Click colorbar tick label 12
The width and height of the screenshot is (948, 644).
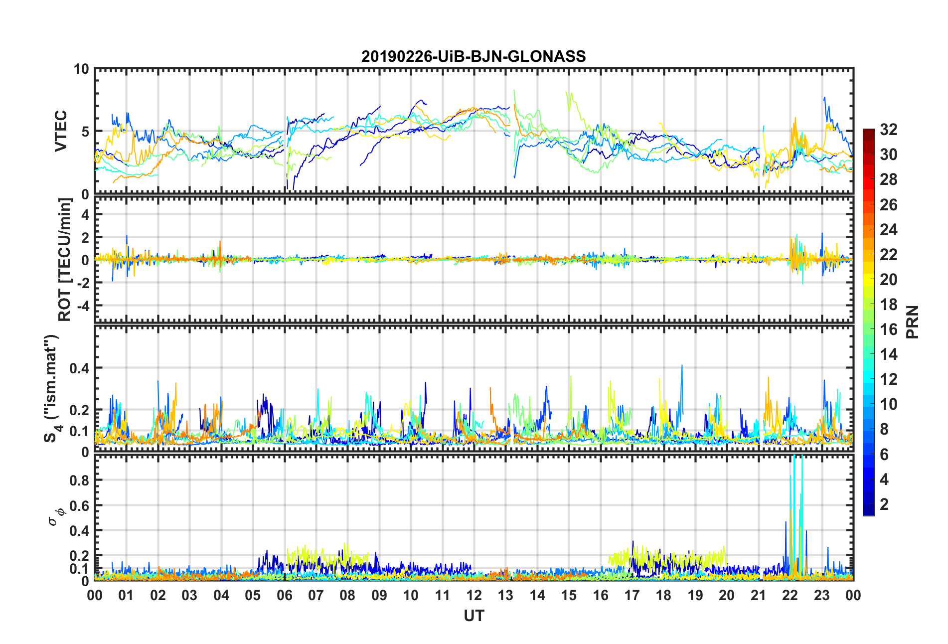point(888,379)
